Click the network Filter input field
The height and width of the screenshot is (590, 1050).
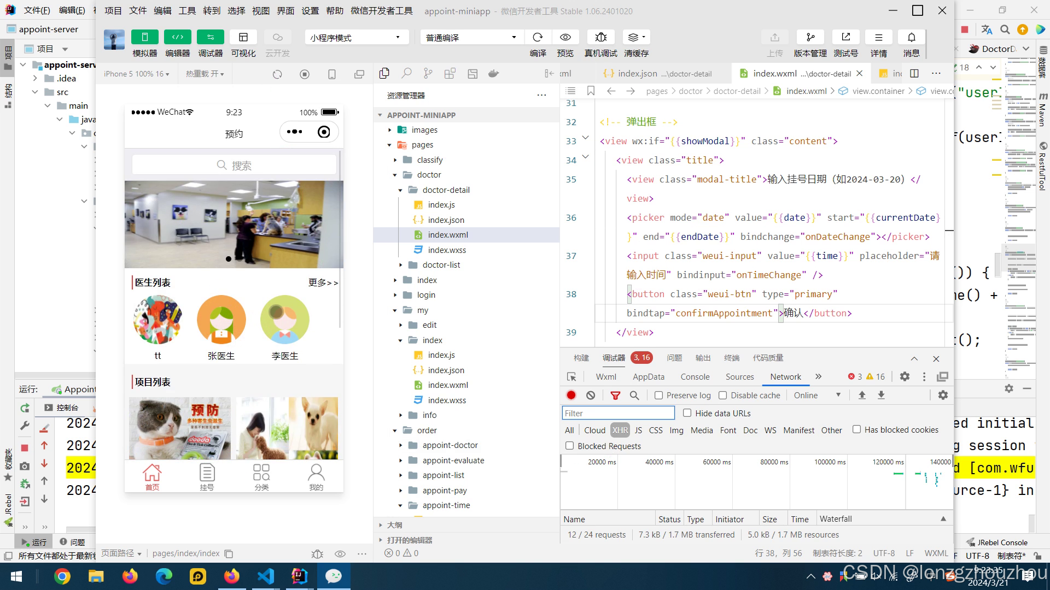coord(618,413)
